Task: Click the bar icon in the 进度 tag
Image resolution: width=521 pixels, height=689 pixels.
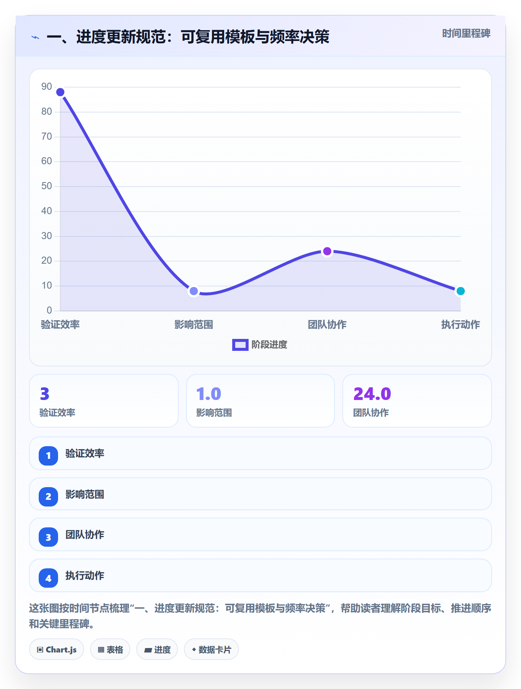Action: [148, 650]
